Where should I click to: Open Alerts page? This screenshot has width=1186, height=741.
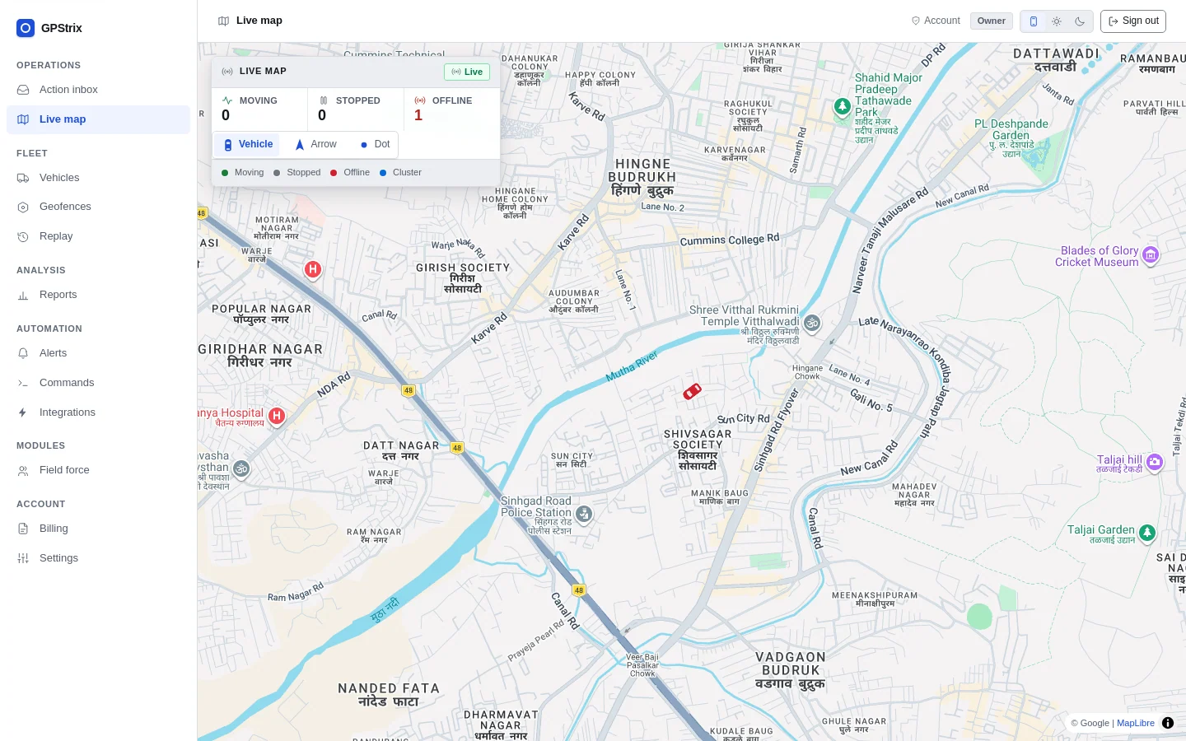(x=98, y=353)
